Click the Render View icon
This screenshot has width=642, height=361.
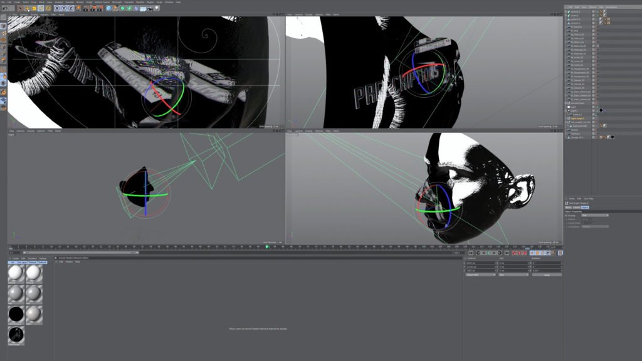coord(86,8)
